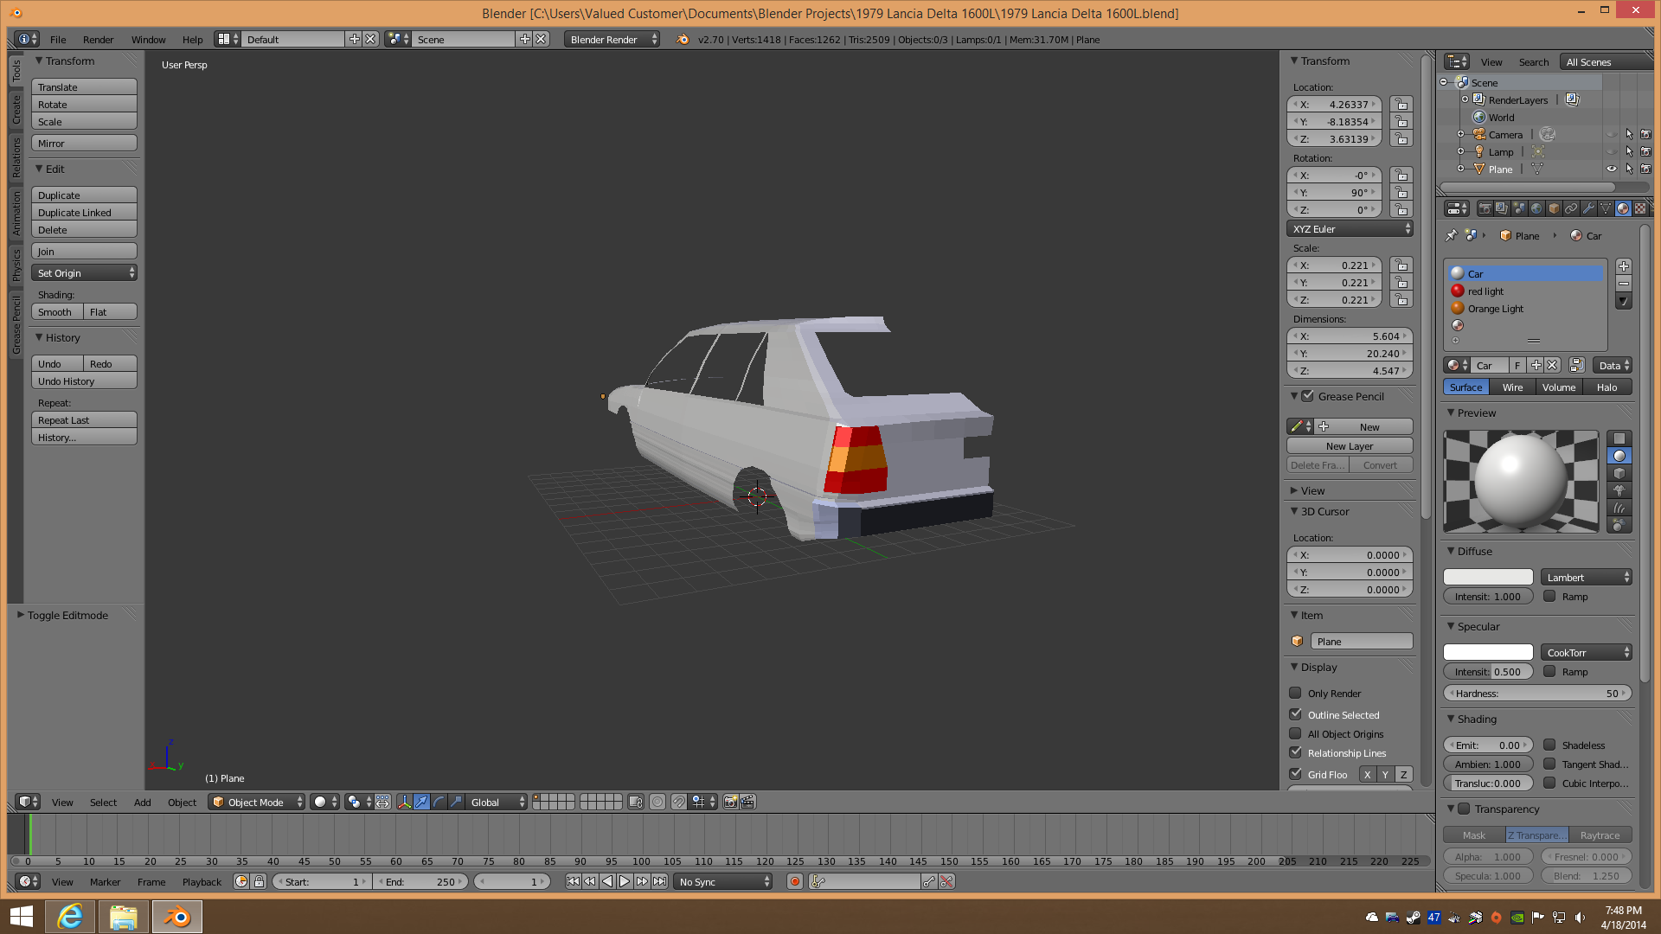Open the Help menu
Screen dimensions: 1661x934
pos(192,39)
